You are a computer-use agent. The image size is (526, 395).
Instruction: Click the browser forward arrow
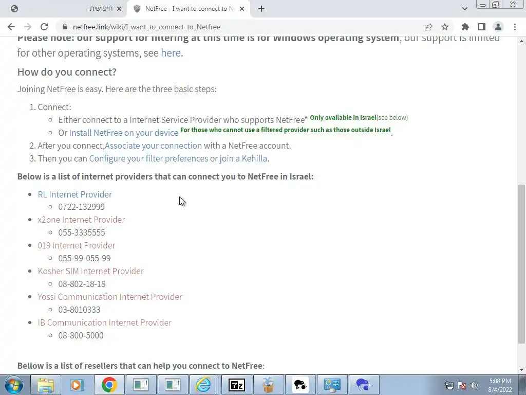pyautogui.click(x=28, y=27)
